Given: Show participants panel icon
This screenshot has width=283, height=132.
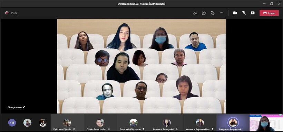Looking at the screenshot, I should coord(195,13).
